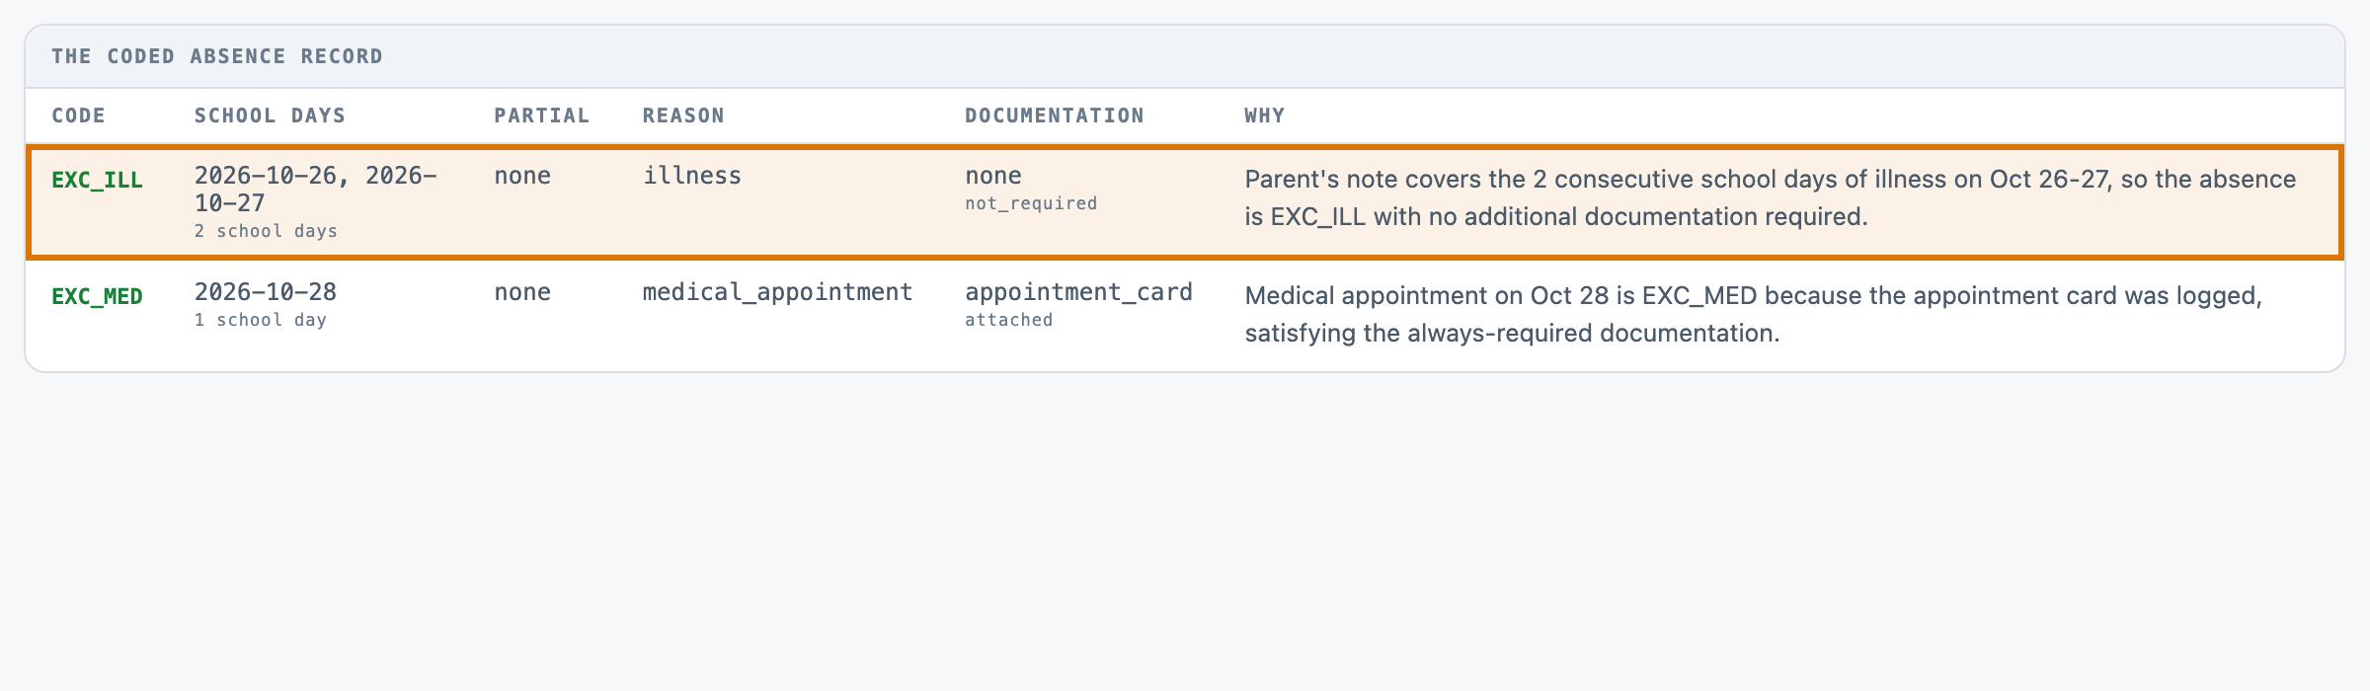Select the EXC_MED code label
Viewport: 2370px width, 691px height.
pyautogui.click(x=97, y=296)
